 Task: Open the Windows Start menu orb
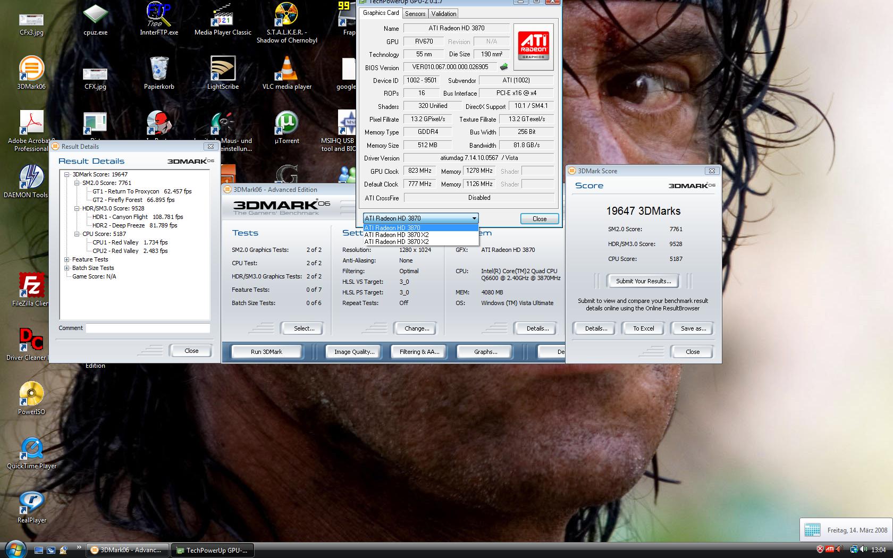(15, 549)
